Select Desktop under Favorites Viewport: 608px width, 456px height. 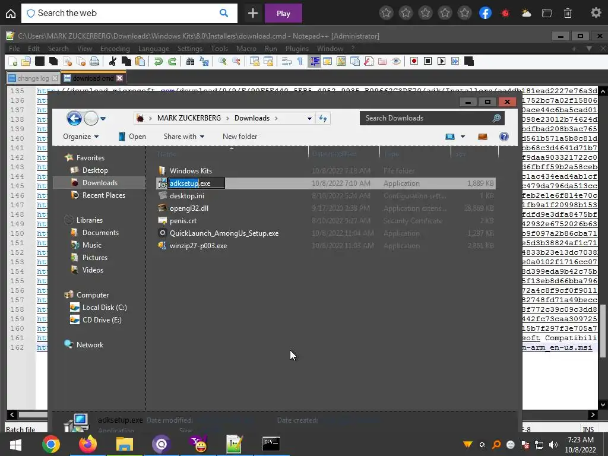pyautogui.click(x=95, y=170)
